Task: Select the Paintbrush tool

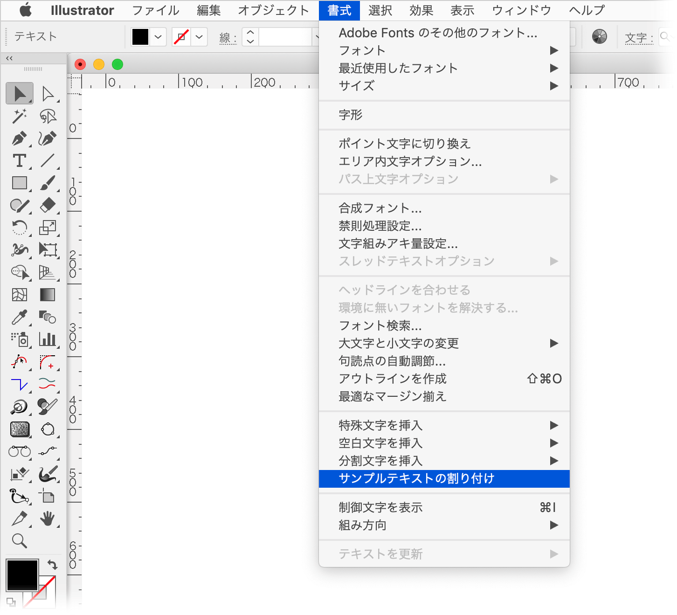Action: tap(48, 183)
